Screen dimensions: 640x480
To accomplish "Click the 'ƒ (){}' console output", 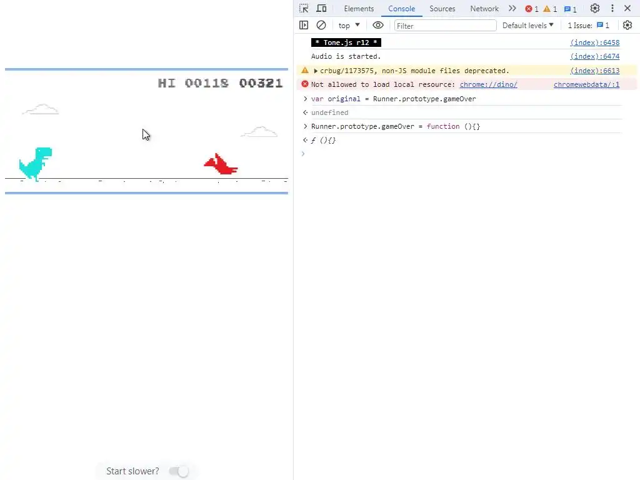I will tap(323, 141).
